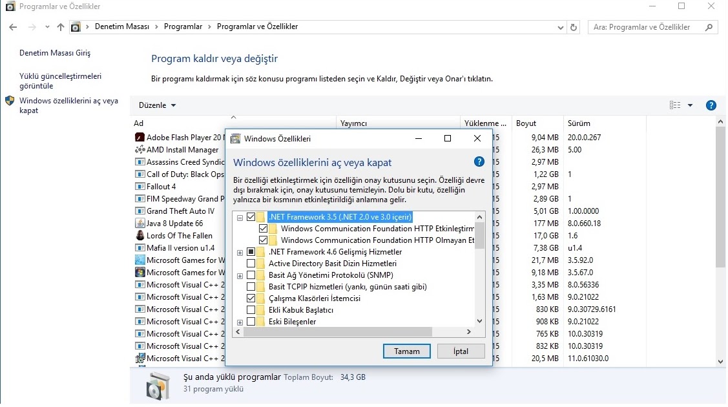Open help in Windows Özellikleri dialog

click(479, 162)
